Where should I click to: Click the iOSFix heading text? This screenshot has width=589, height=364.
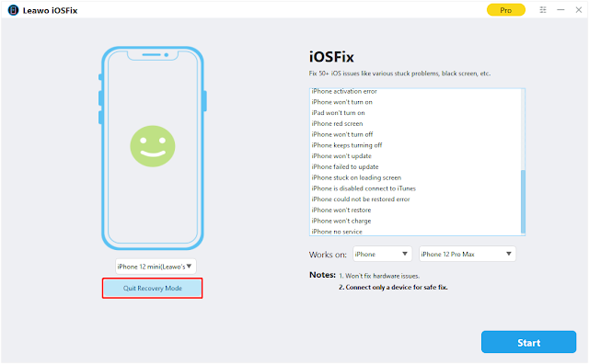click(x=331, y=57)
